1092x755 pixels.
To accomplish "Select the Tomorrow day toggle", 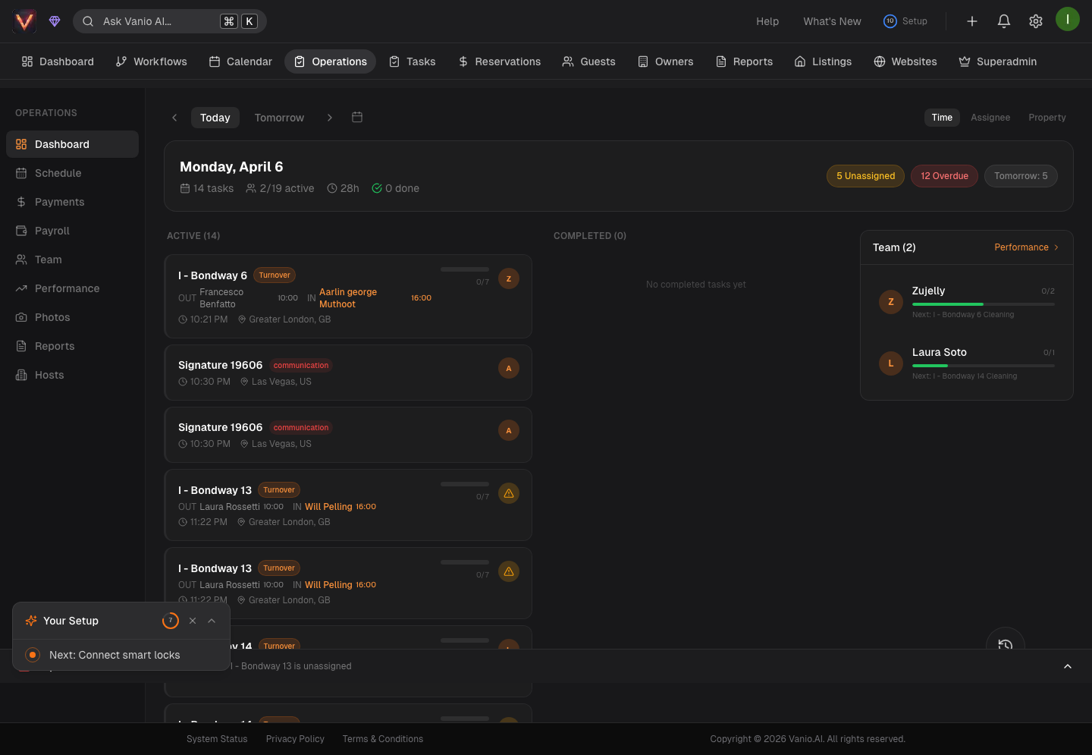I will [x=279, y=118].
